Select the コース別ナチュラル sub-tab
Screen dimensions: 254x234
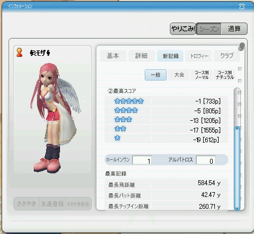[x=225, y=75]
